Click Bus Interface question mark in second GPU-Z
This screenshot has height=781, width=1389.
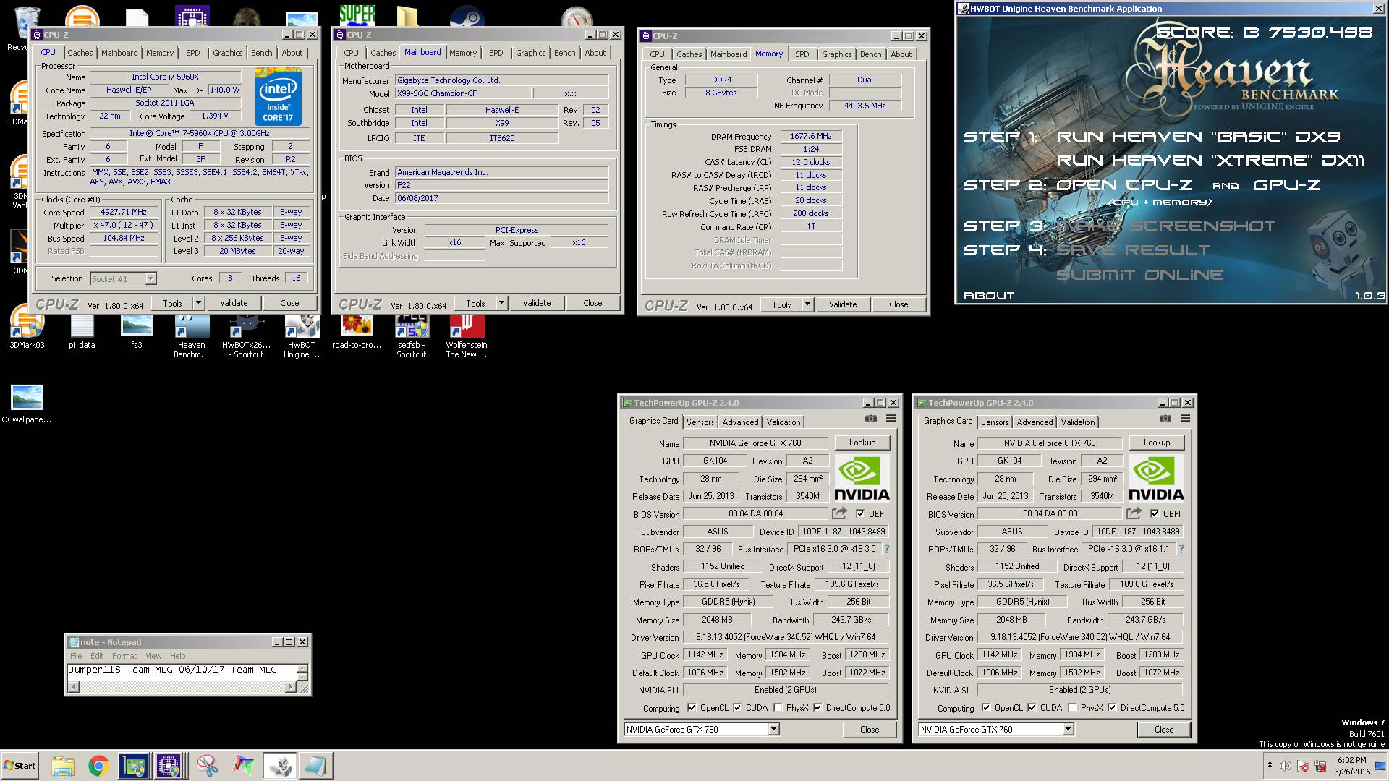[x=1181, y=549]
